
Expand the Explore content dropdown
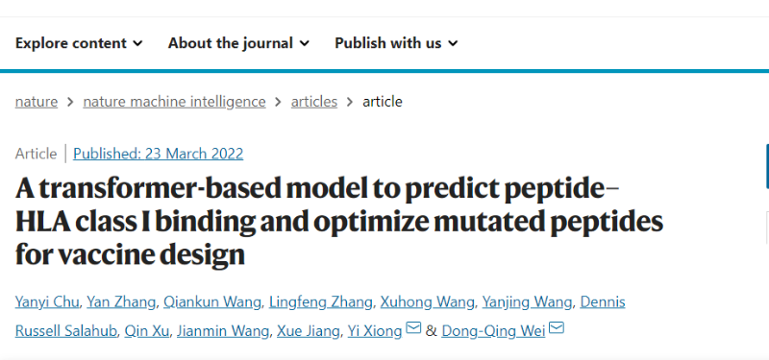tap(79, 43)
